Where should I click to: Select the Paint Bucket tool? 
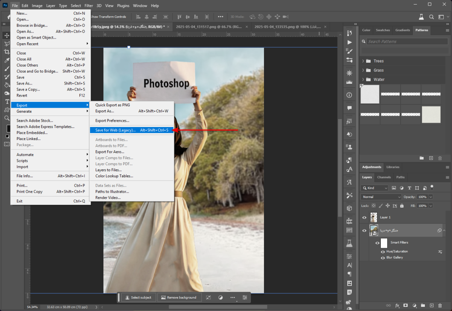(7, 85)
